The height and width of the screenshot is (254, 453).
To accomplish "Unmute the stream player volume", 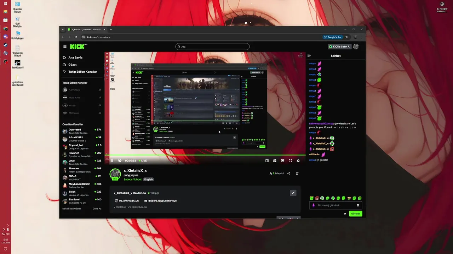I will click(x=120, y=161).
